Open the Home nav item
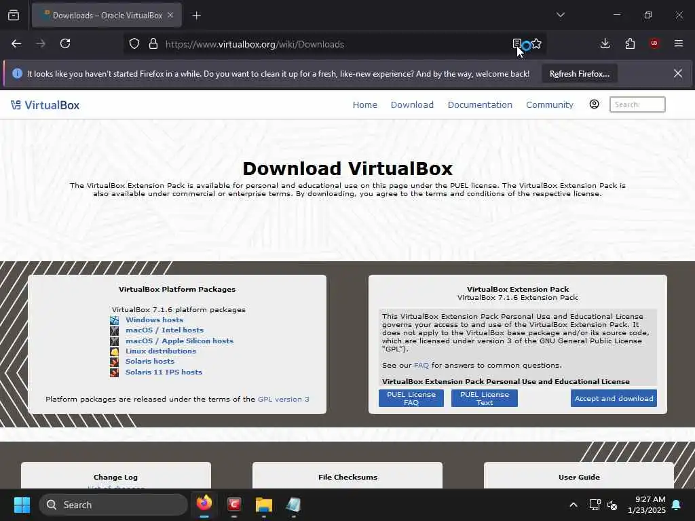The height and width of the screenshot is (521, 695). coord(364,105)
